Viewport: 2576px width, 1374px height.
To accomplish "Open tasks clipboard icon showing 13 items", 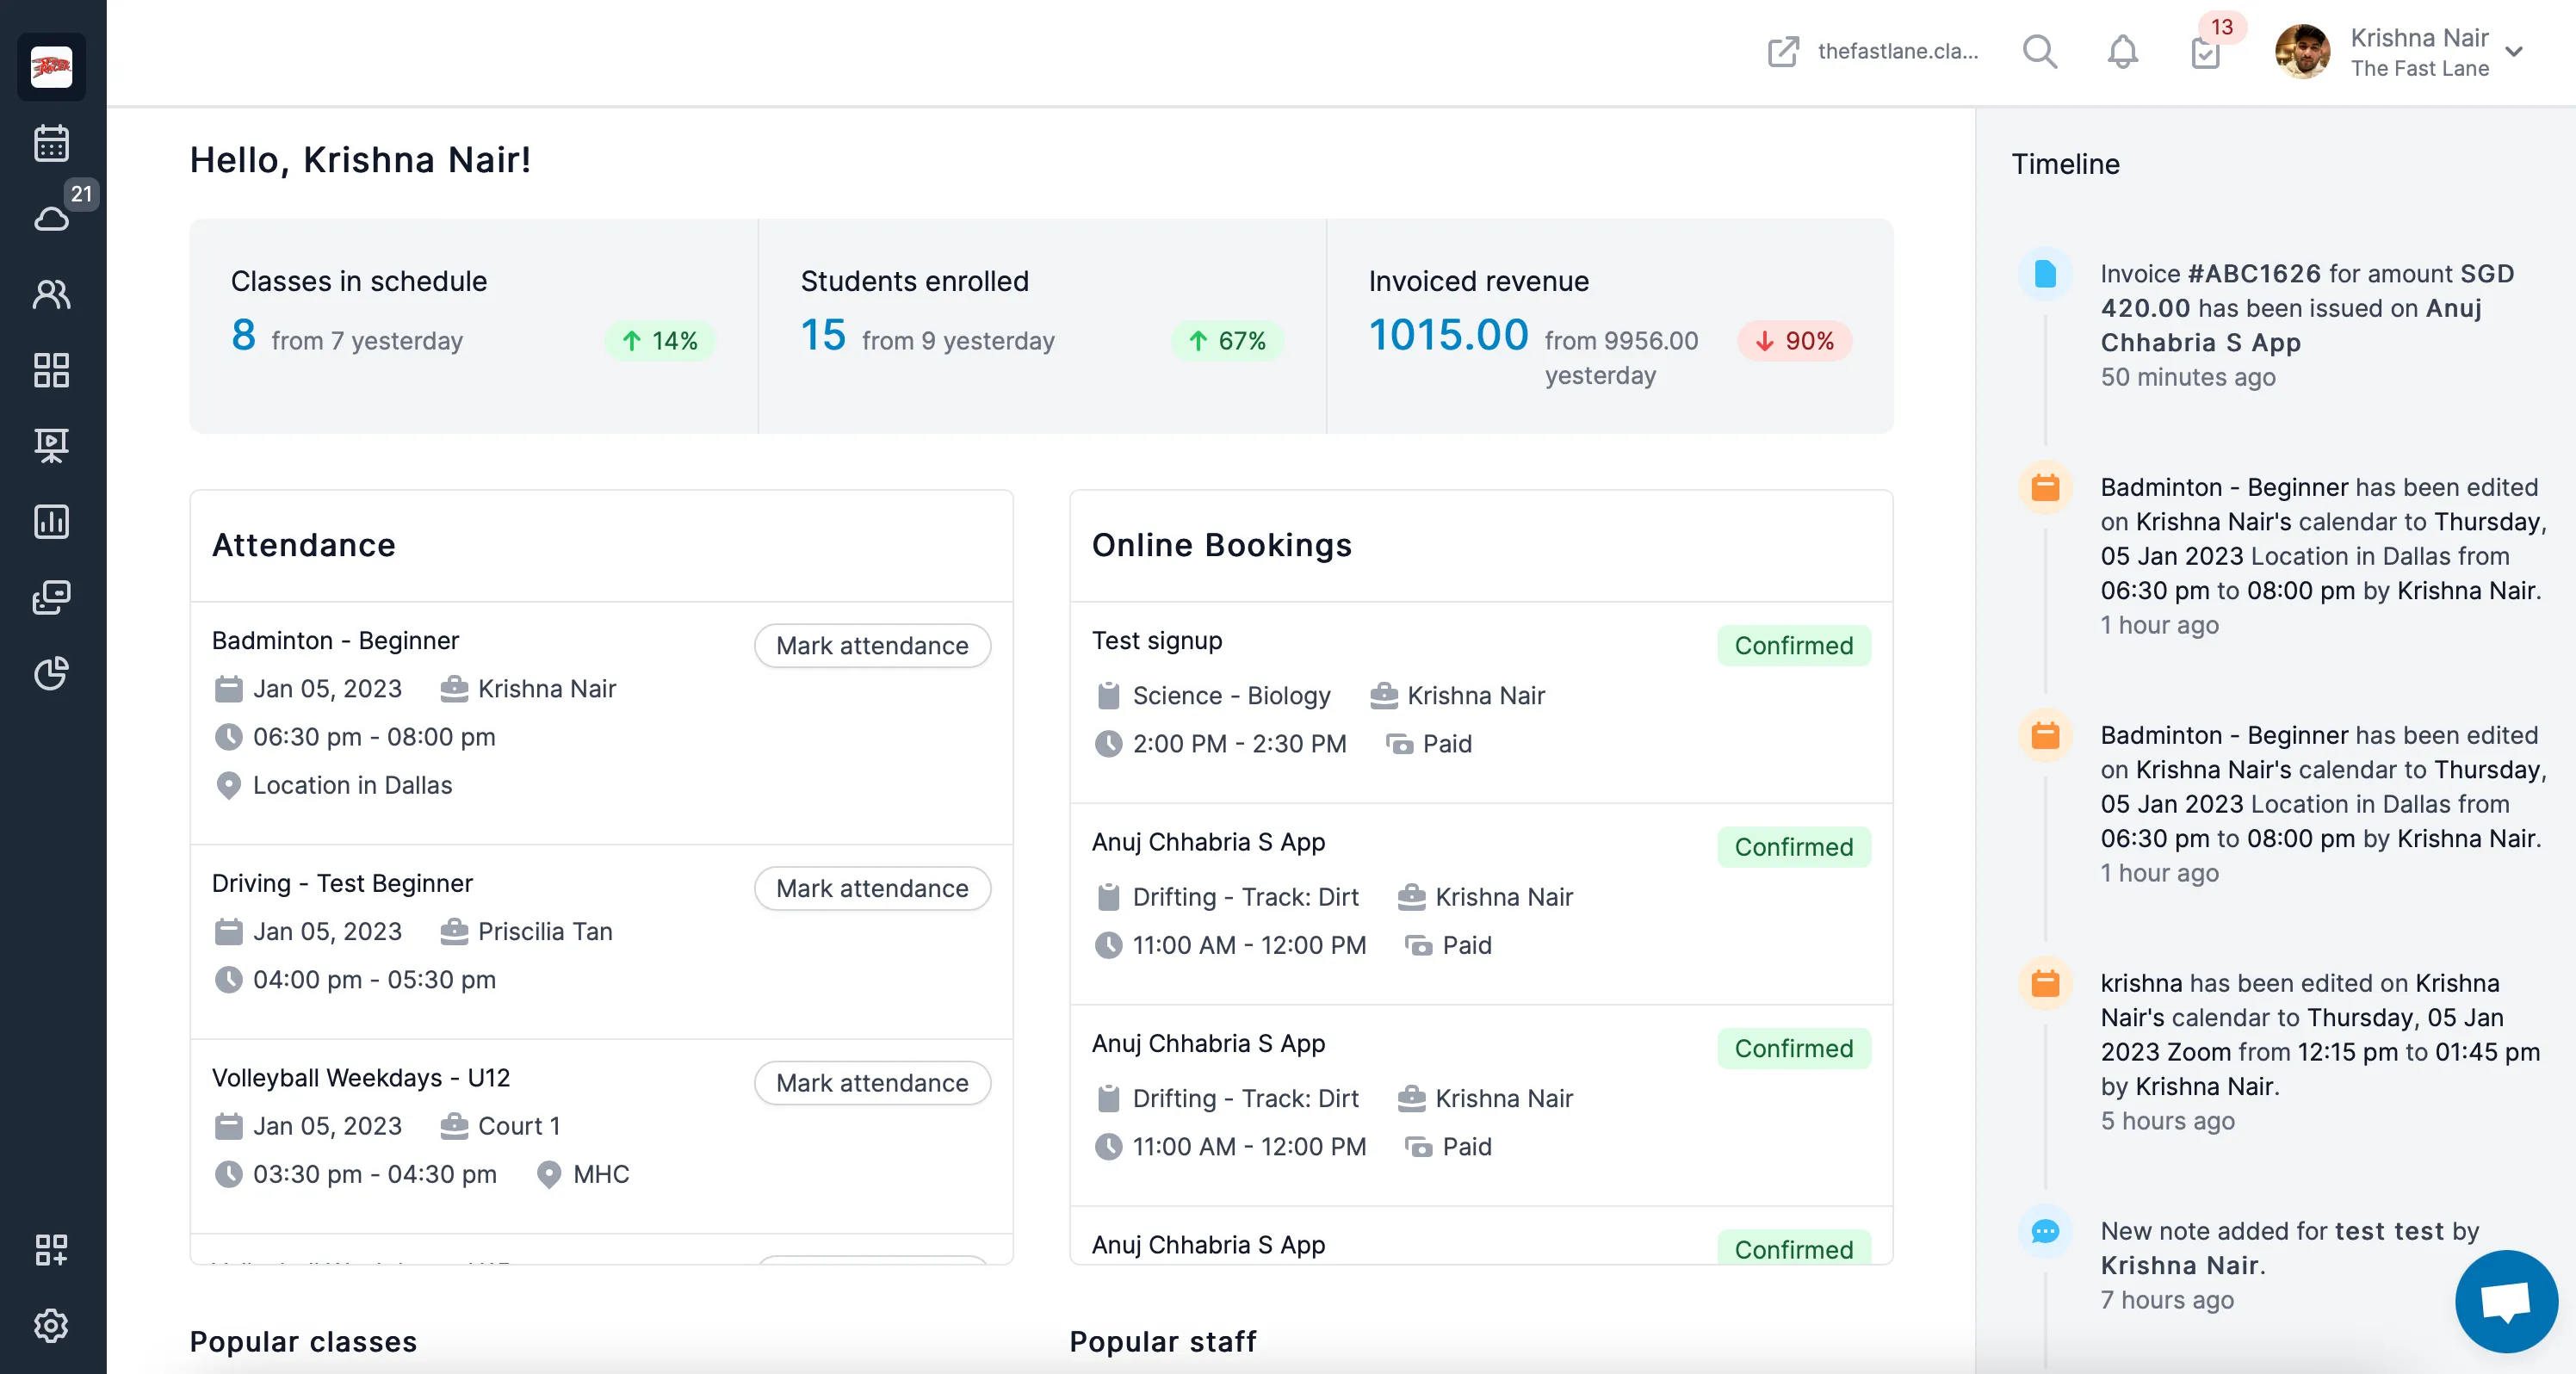I will tap(2207, 55).
